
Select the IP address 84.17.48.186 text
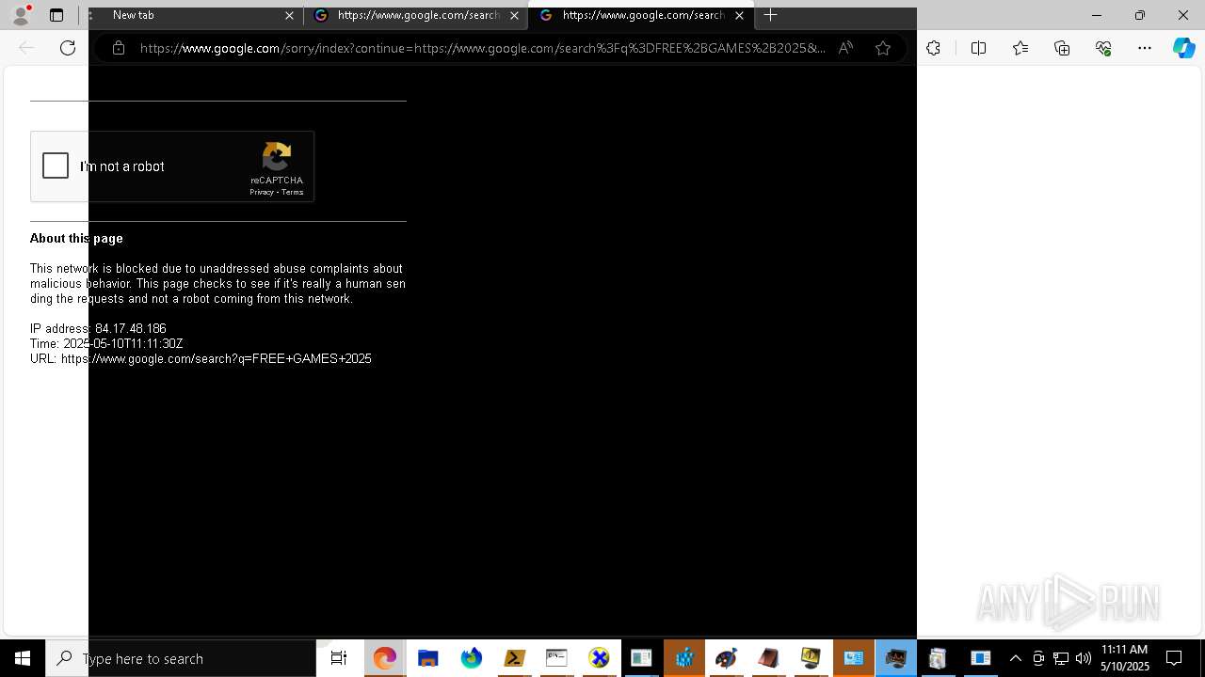tap(130, 329)
